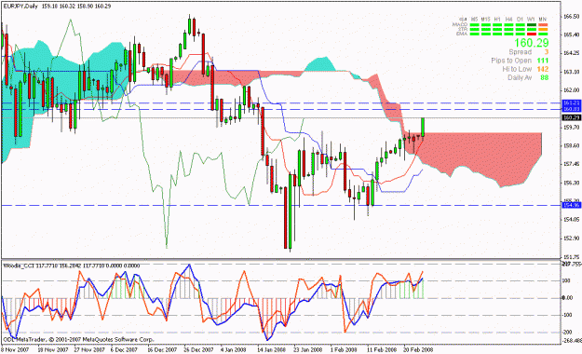Click the 159.70 price axis label

[572, 128]
